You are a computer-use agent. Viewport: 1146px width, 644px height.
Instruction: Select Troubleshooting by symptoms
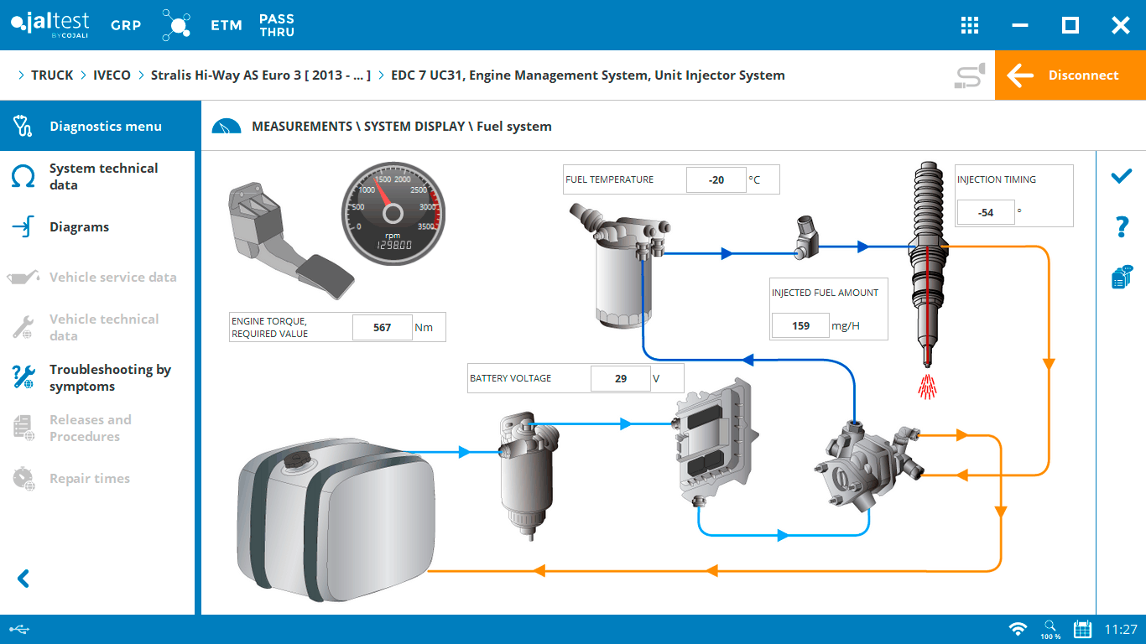point(109,378)
